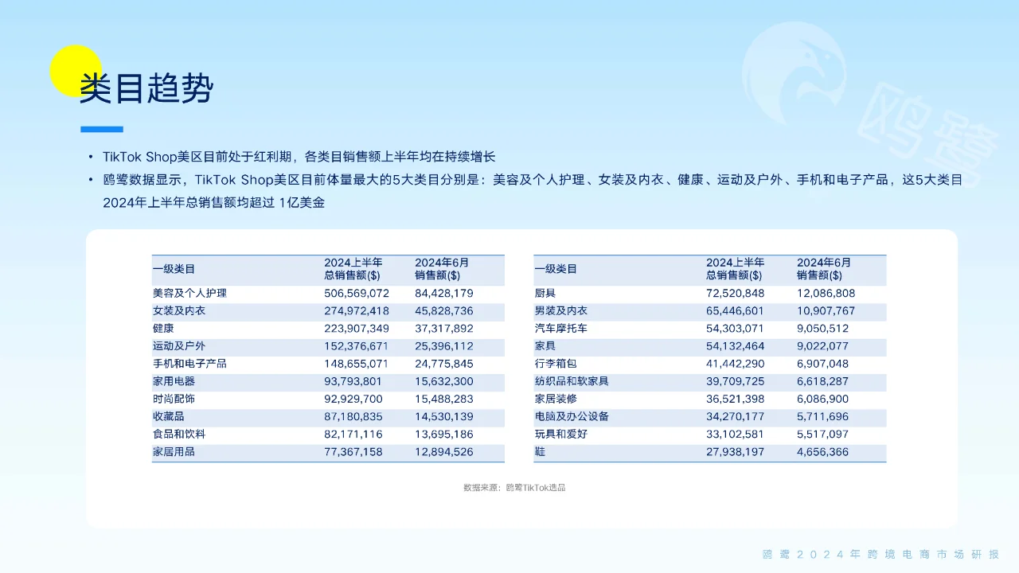Click the 女装及内衣 category cell
This screenshot has width=1019, height=573.
point(179,311)
